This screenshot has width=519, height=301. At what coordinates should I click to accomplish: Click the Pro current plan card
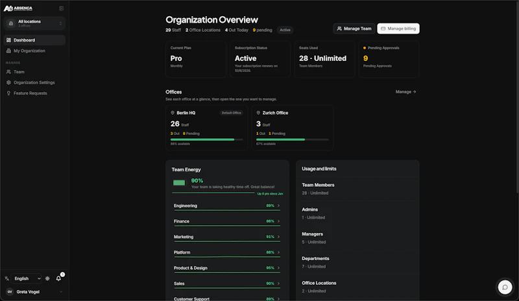coord(196,59)
